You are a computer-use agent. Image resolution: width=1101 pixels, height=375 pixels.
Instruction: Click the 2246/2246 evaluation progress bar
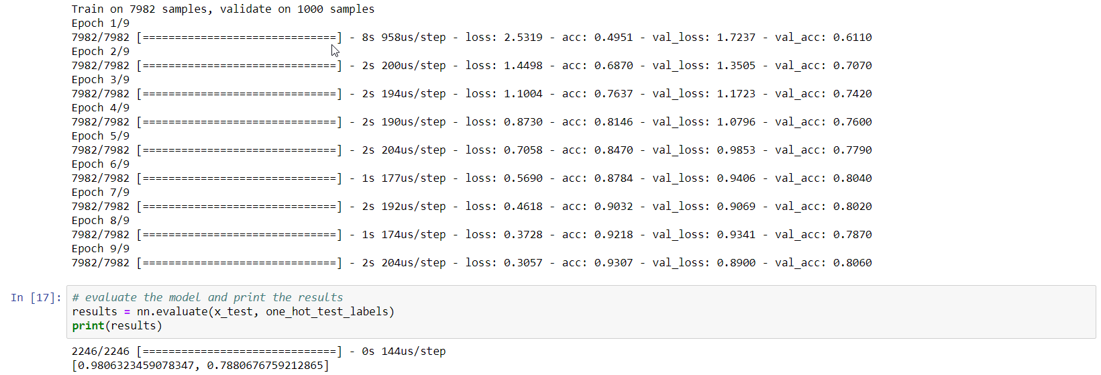pyautogui.click(x=239, y=352)
